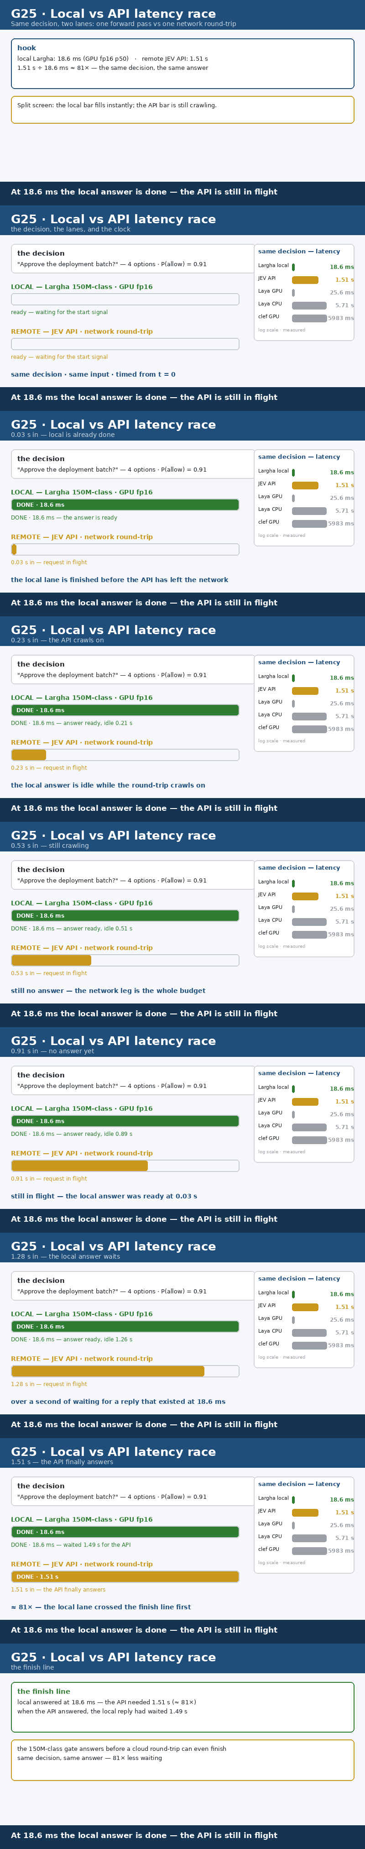Click the empty LOCAL progress bar awaiting start signal
Screen dimensions: 365x1849
(125, 299)
